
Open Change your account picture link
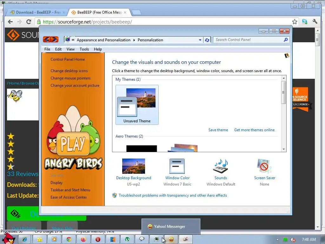click(75, 85)
